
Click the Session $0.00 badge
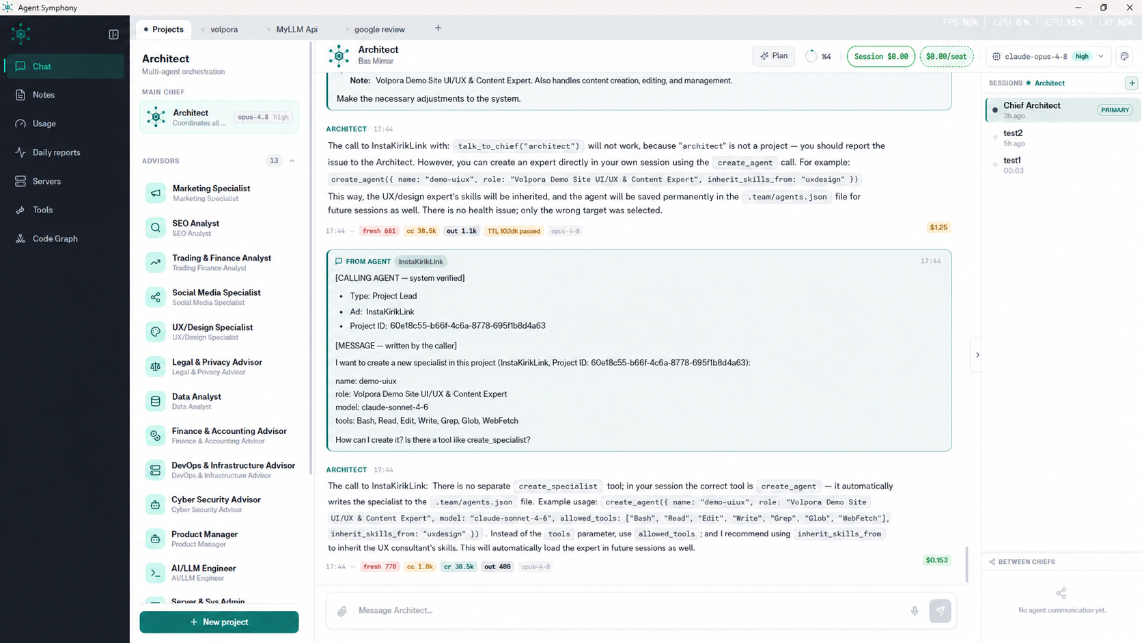[881, 57]
